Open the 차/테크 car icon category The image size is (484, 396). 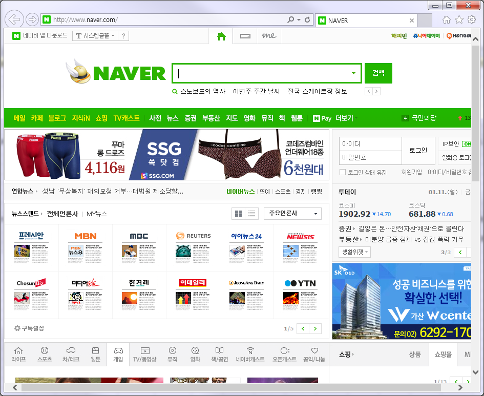[71, 355]
